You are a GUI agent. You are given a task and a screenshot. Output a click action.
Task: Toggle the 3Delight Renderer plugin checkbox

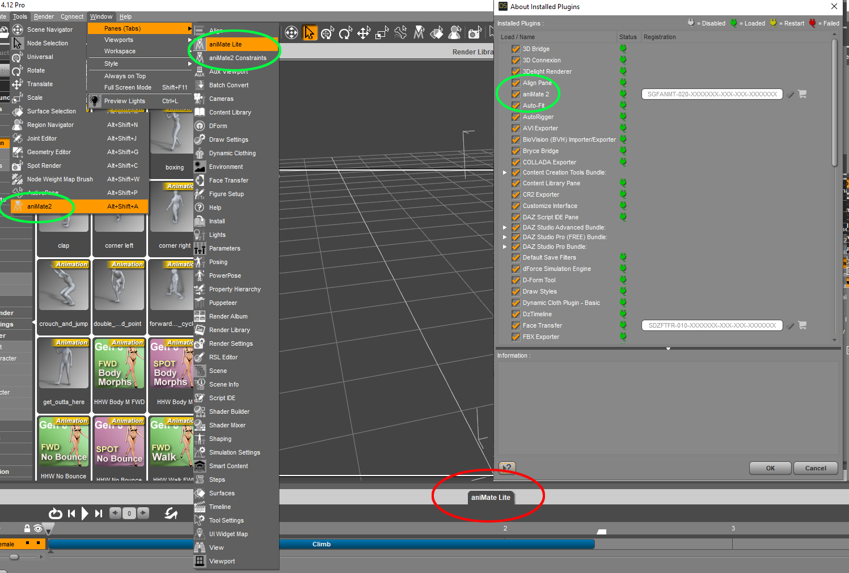pos(516,71)
